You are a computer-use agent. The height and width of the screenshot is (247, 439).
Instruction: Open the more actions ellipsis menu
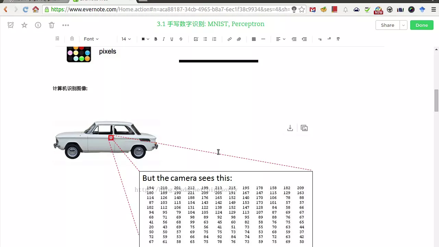pyautogui.click(x=66, y=25)
